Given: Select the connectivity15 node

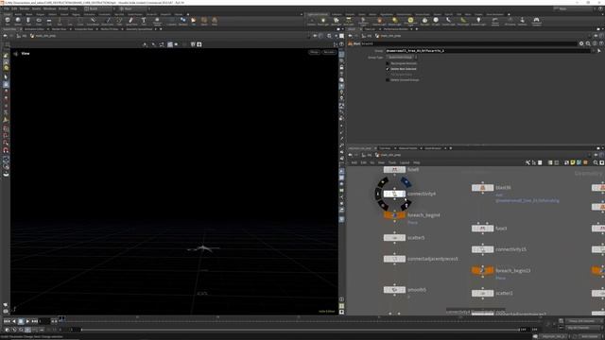Looking at the screenshot, I should click(x=482, y=249).
